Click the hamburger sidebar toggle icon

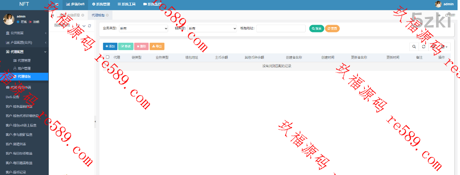coord(56,4)
